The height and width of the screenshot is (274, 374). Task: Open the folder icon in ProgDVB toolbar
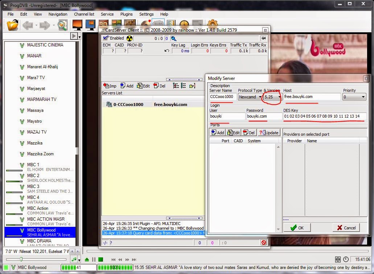13,25
